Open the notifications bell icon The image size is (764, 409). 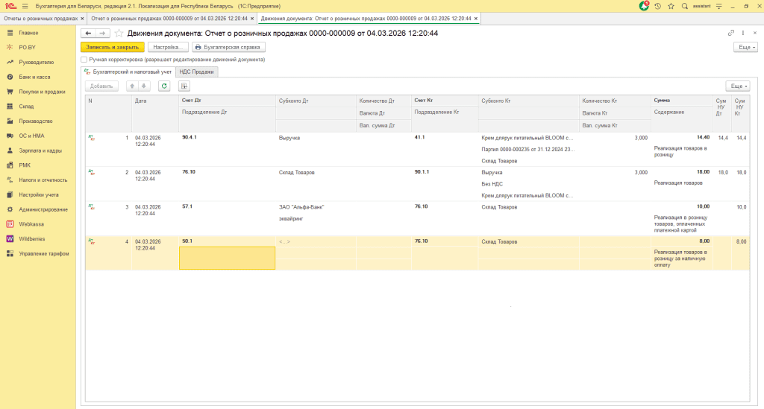click(645, 5)
